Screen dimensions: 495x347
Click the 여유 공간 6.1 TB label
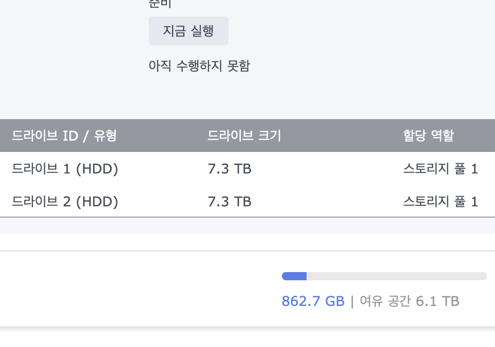point(409,301)
